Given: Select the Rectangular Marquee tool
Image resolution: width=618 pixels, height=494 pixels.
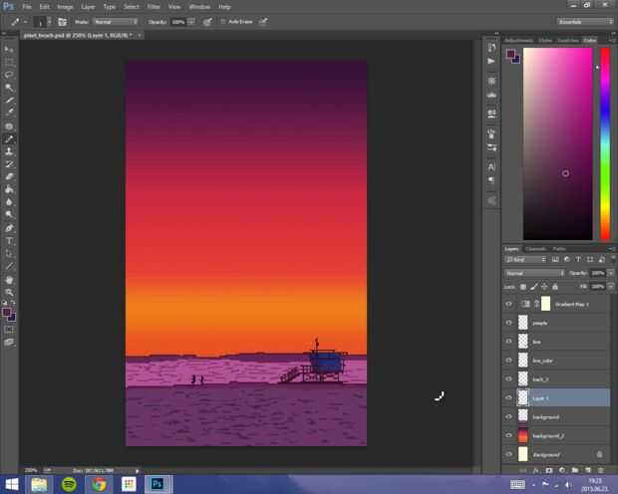Looking at the screenshot, I should pos(9,62).
